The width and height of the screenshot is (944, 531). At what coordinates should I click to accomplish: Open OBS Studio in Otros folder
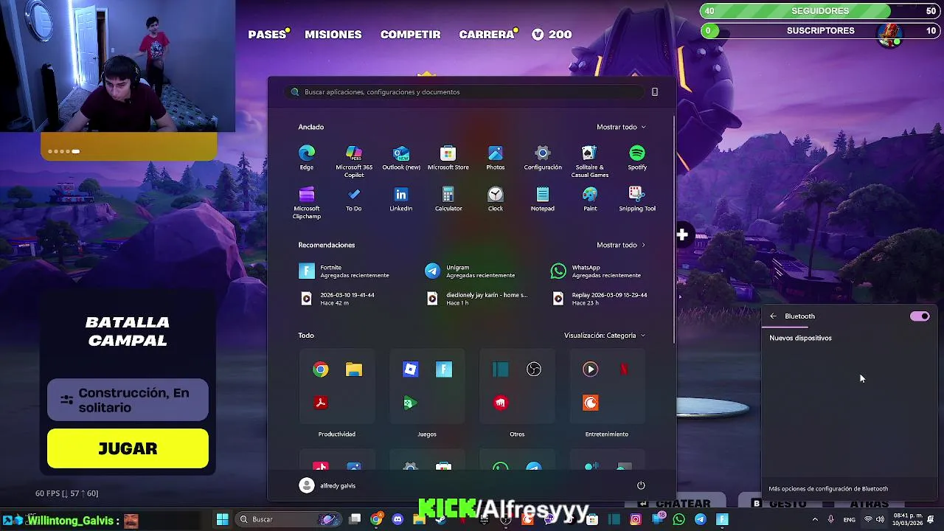coord(534,369)
